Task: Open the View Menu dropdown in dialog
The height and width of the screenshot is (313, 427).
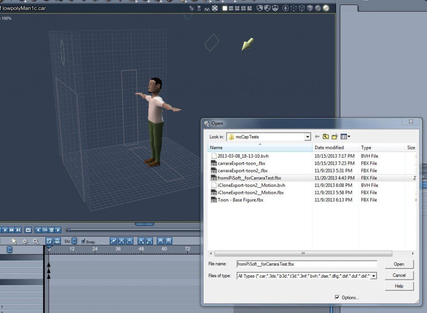Action: [345, 137]
